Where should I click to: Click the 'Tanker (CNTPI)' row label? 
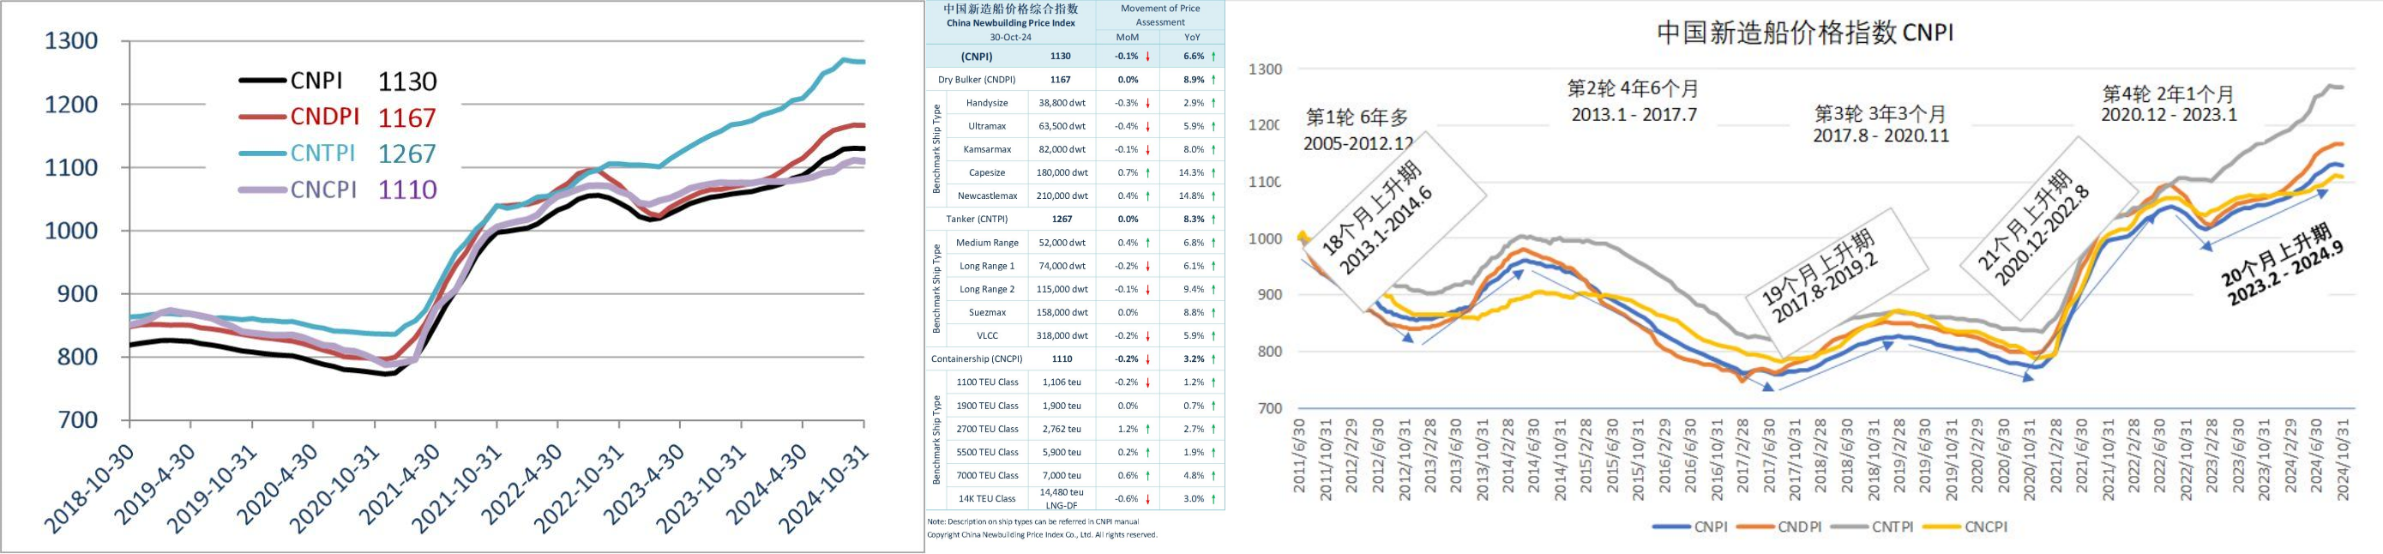977,220
